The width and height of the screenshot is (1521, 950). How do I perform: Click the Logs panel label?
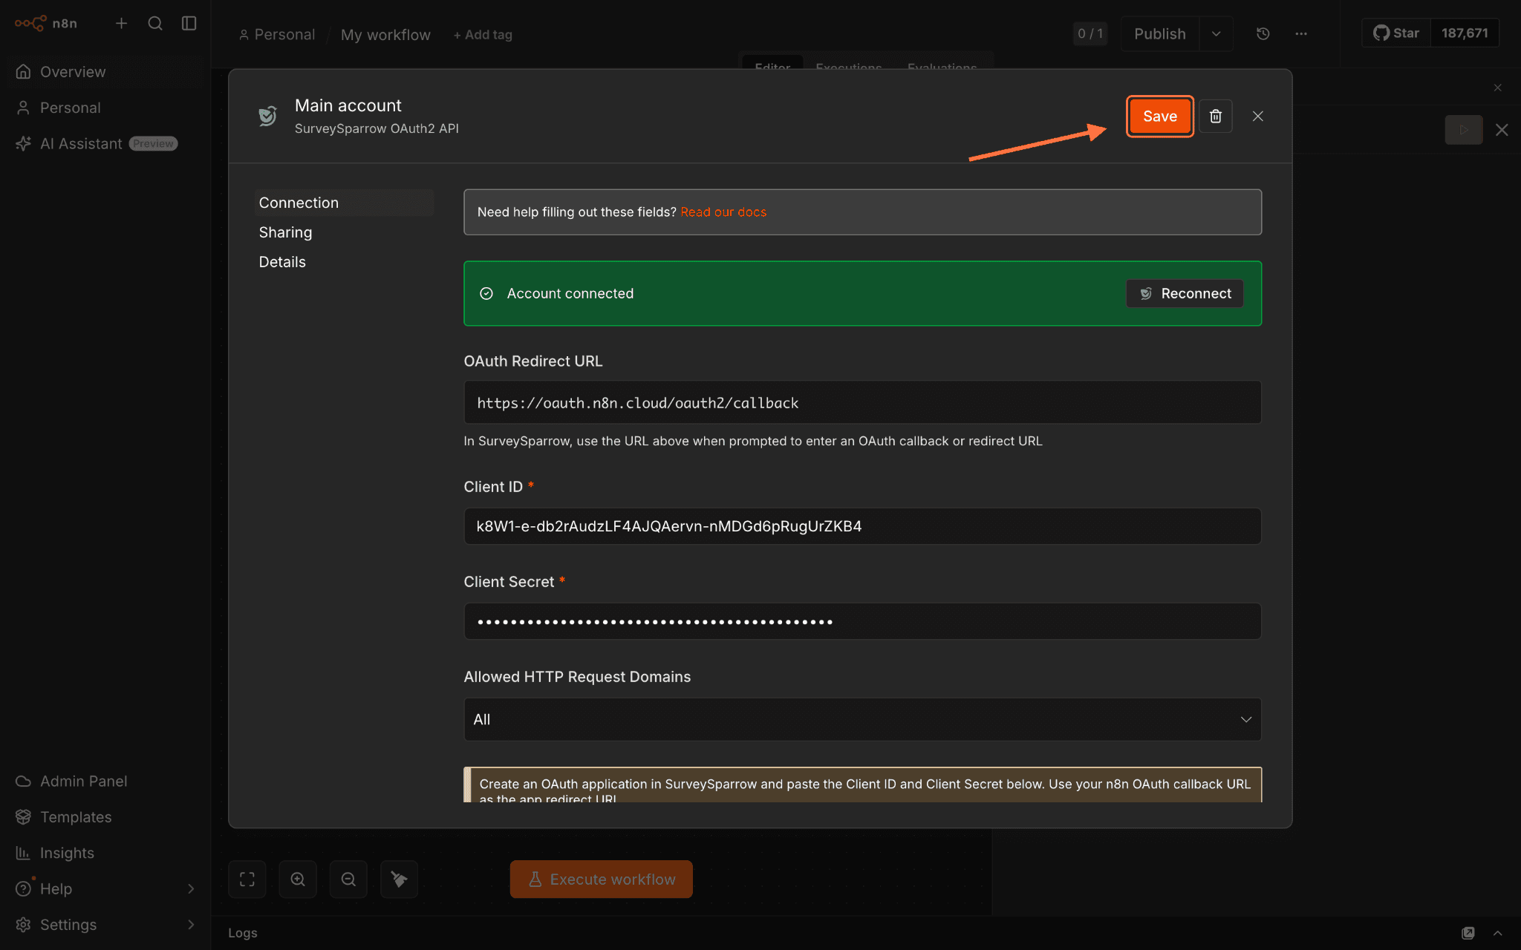tap(243, 933)
